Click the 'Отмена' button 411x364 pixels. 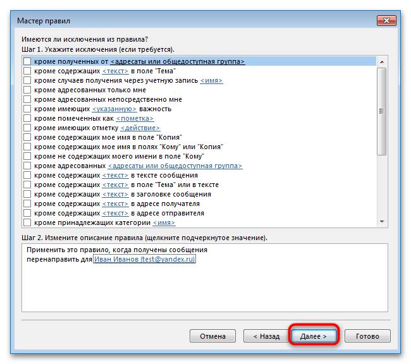point(212,336)
